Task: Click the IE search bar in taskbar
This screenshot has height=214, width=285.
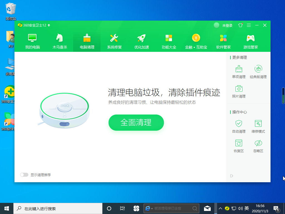Action: (x=171, y=208)
